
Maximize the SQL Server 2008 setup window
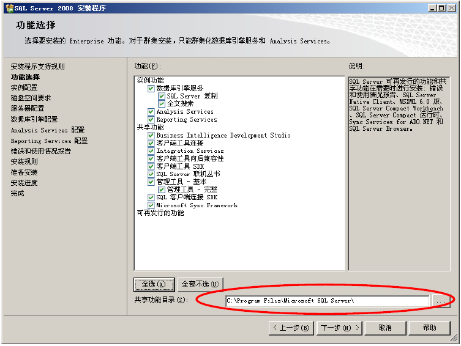(x=441, y=8)
